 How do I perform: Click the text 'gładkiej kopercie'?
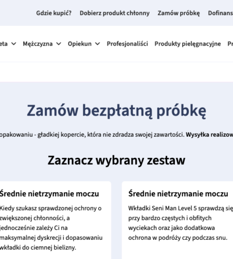62,135
